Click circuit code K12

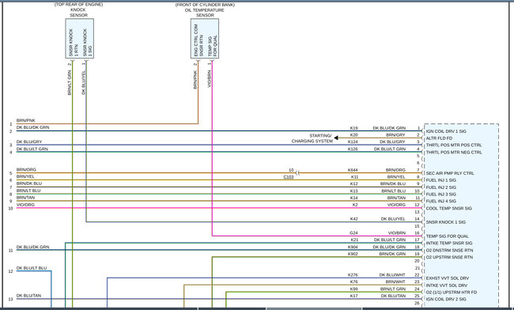click(x=353, y=183)
